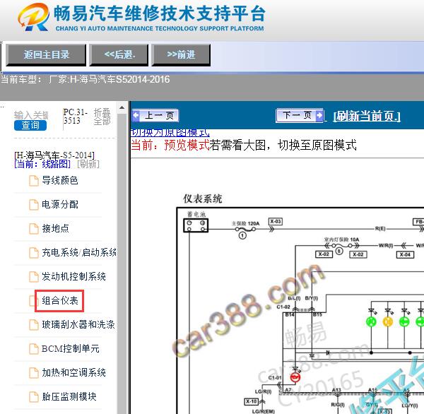Click the document icon beside 加热和空调系统
This screenshot has width=424, height=414.
(34, 374)
